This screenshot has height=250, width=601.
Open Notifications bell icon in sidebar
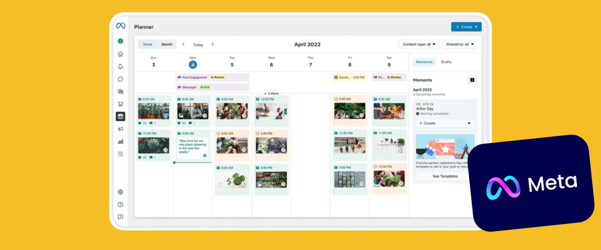(x=120, y=66)
